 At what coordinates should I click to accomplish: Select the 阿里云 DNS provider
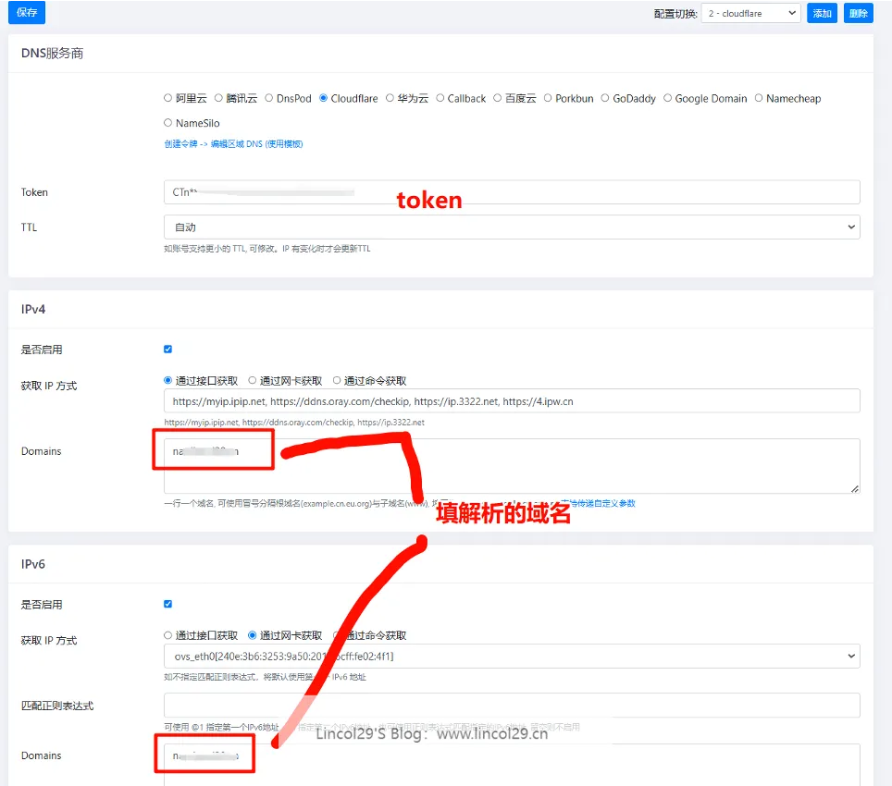(167, 98)
